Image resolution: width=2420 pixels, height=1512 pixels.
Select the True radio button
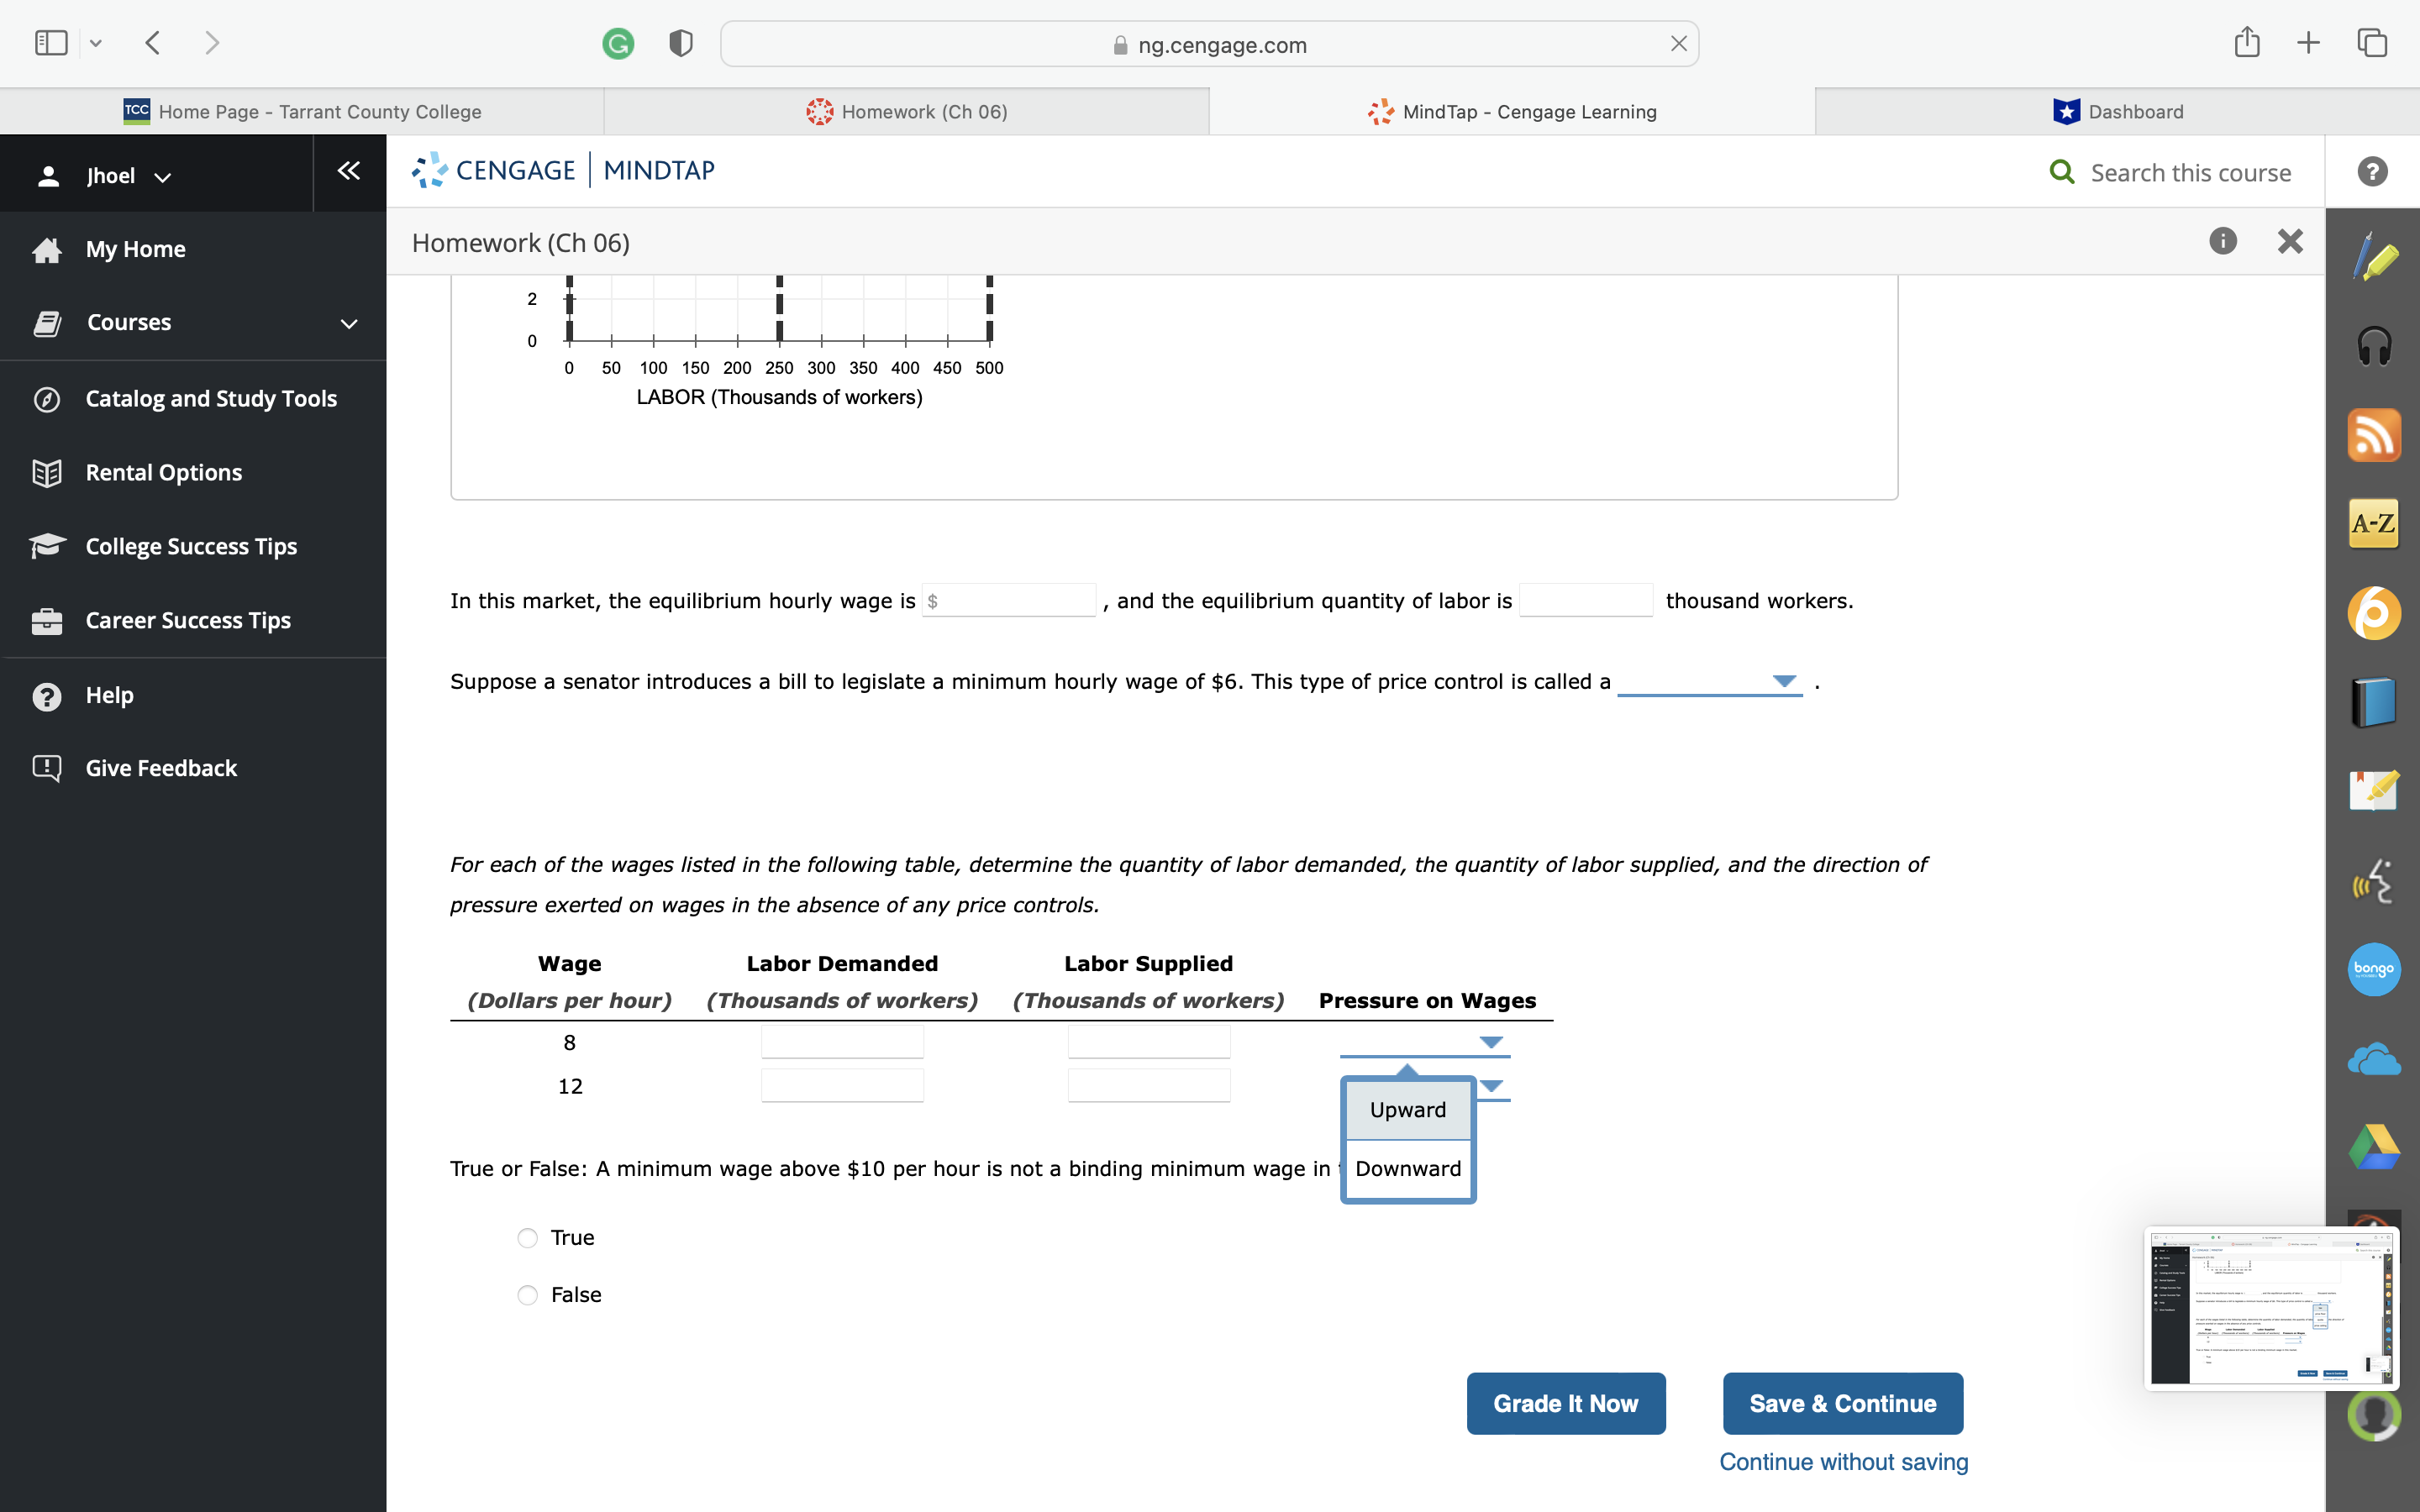click(527, 1237)
